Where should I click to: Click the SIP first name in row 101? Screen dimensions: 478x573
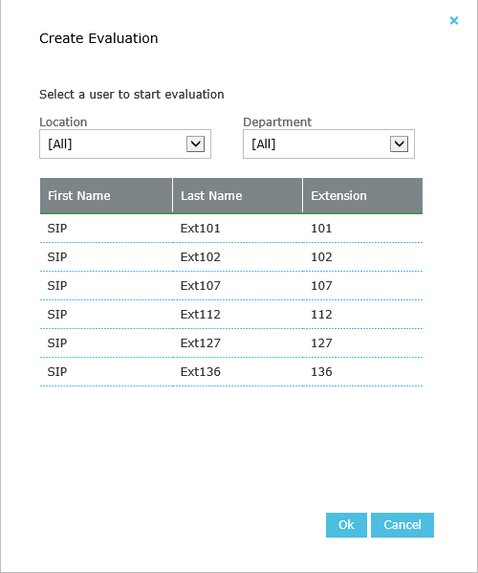coord(57,229)
